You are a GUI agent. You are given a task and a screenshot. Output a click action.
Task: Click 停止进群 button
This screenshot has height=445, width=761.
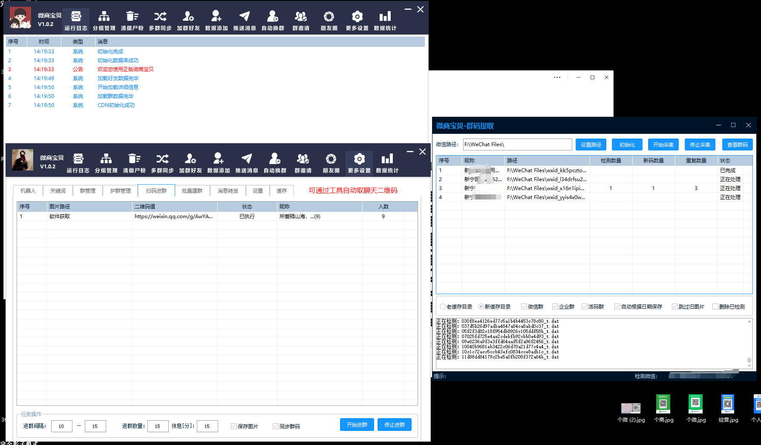click(395, 425)
